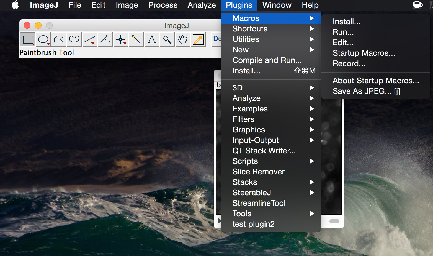Run the StreamlineTool plugin
The image size is (433, 256).
[271, 203]
